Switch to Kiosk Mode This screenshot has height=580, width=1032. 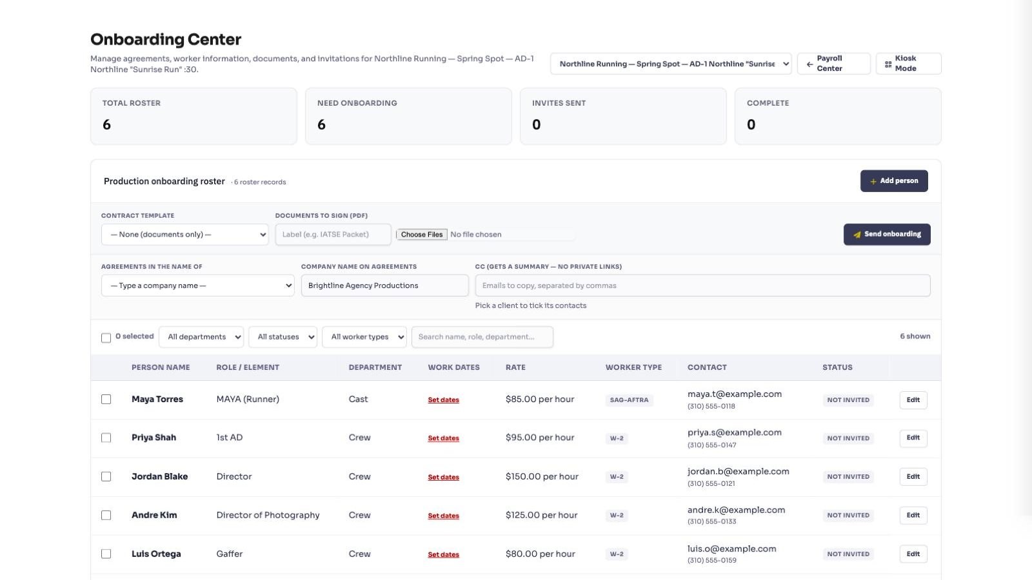[908, 63]
